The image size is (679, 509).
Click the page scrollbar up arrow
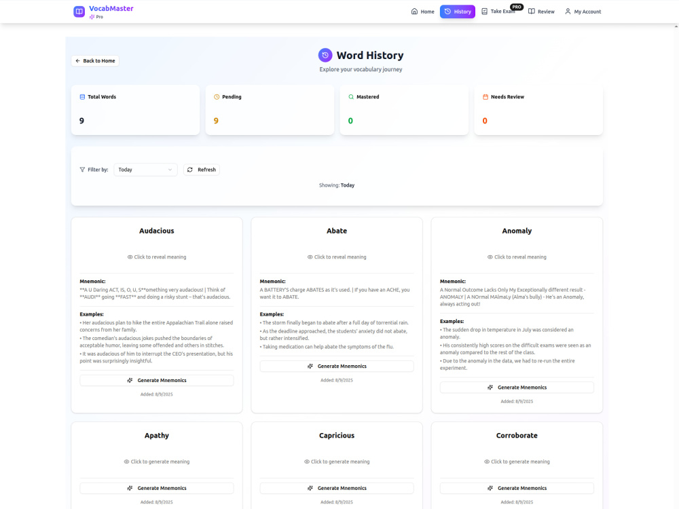tap(676, 26)
